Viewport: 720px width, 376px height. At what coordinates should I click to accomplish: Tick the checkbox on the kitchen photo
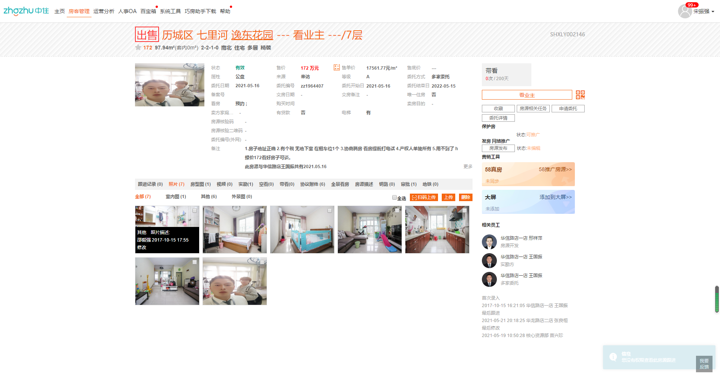pyautogui.click(x=465, y=210)
